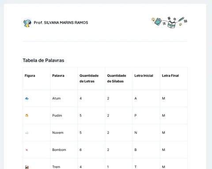This screenshot has height=169, width=212.
Task: Click the Quantidade de Sílabas header
Action: point(117,78)
